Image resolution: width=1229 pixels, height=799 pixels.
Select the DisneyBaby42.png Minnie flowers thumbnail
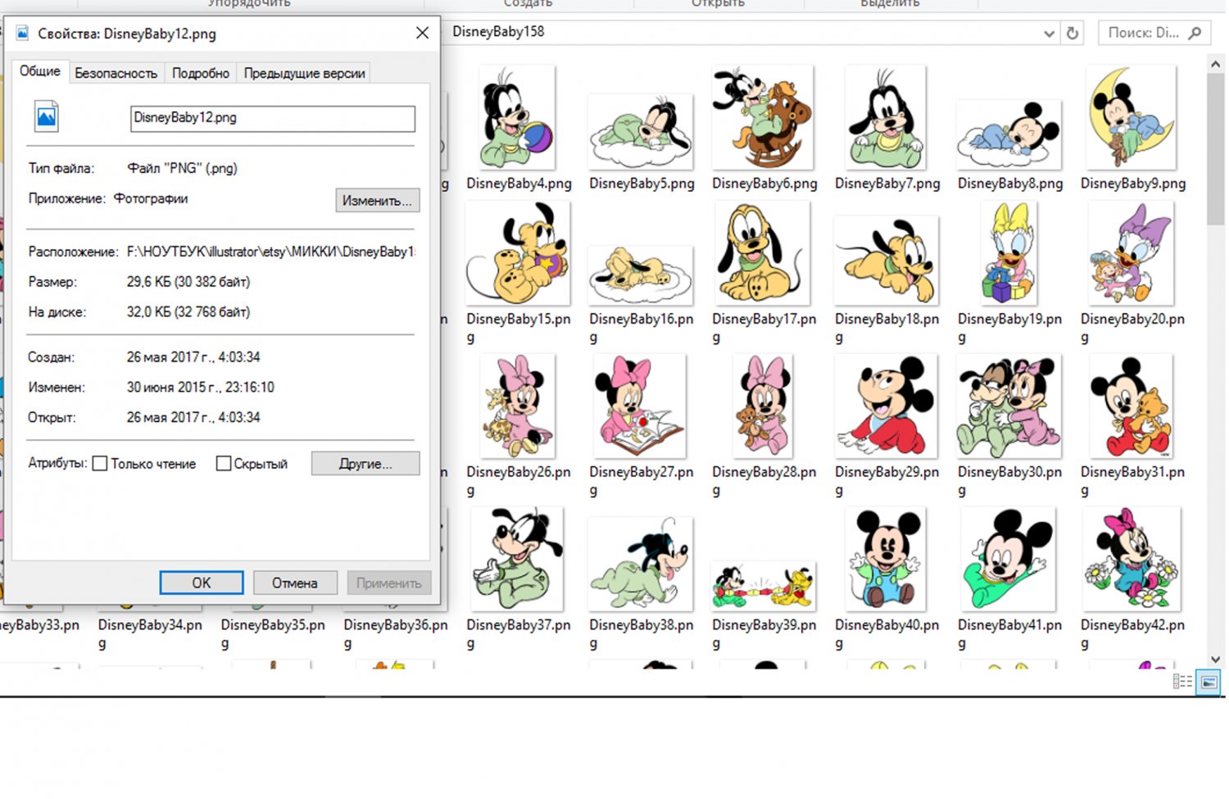pos(1132,559)
